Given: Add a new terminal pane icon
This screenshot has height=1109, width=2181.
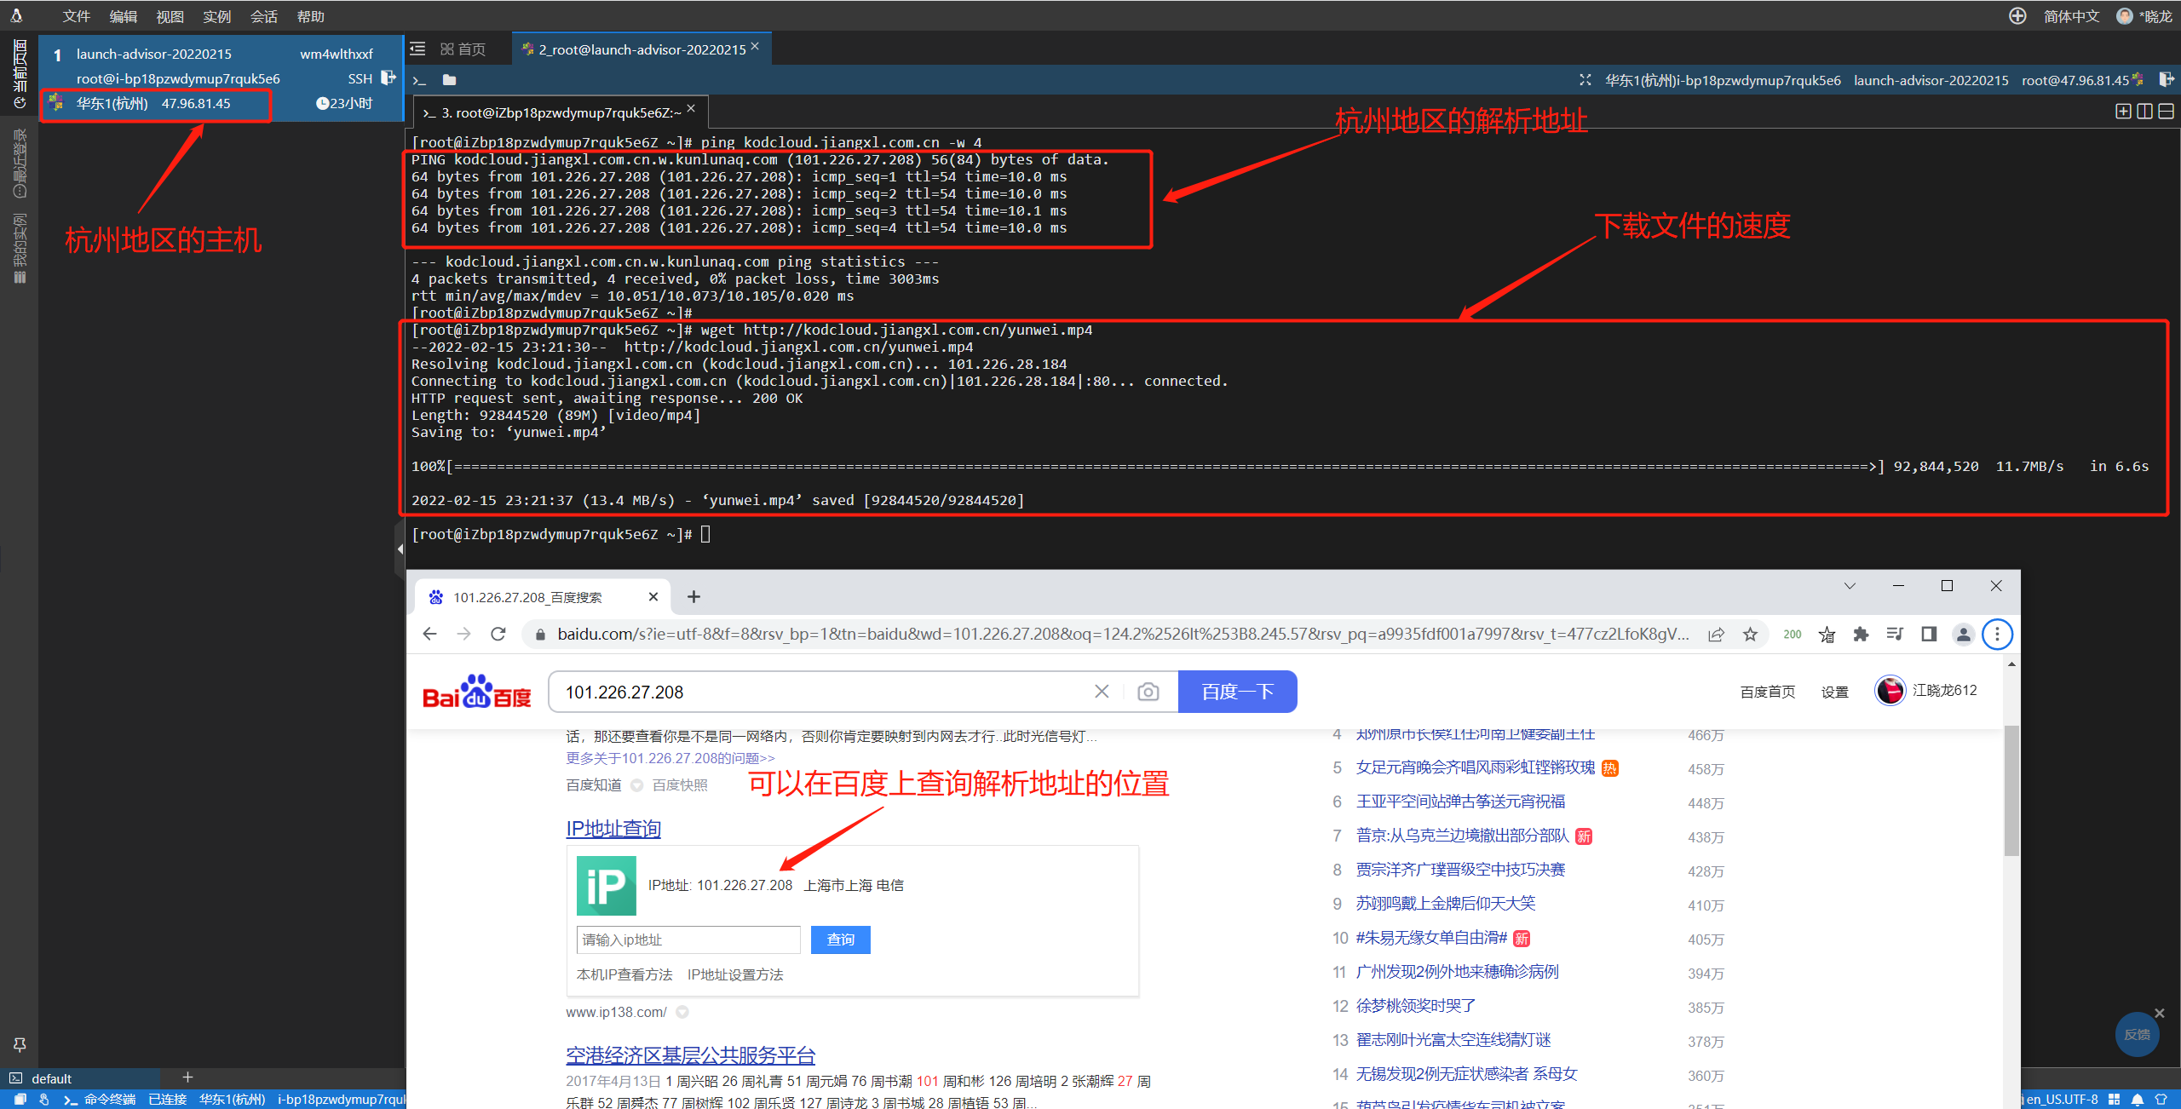Looking at the screenshot, I should [2124, 112].
